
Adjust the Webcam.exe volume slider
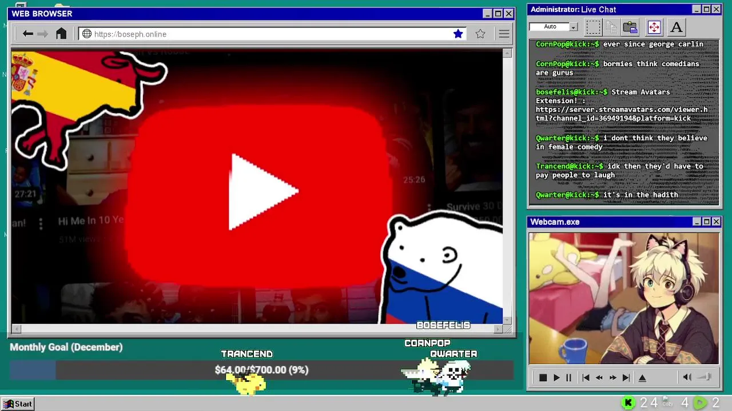pos(705,377)
